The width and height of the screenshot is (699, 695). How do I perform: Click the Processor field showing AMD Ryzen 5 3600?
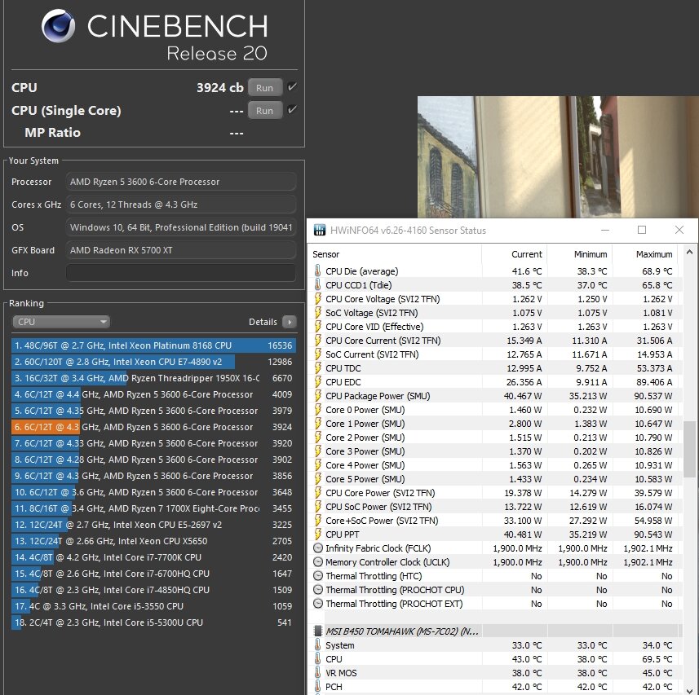pos(181,182)
